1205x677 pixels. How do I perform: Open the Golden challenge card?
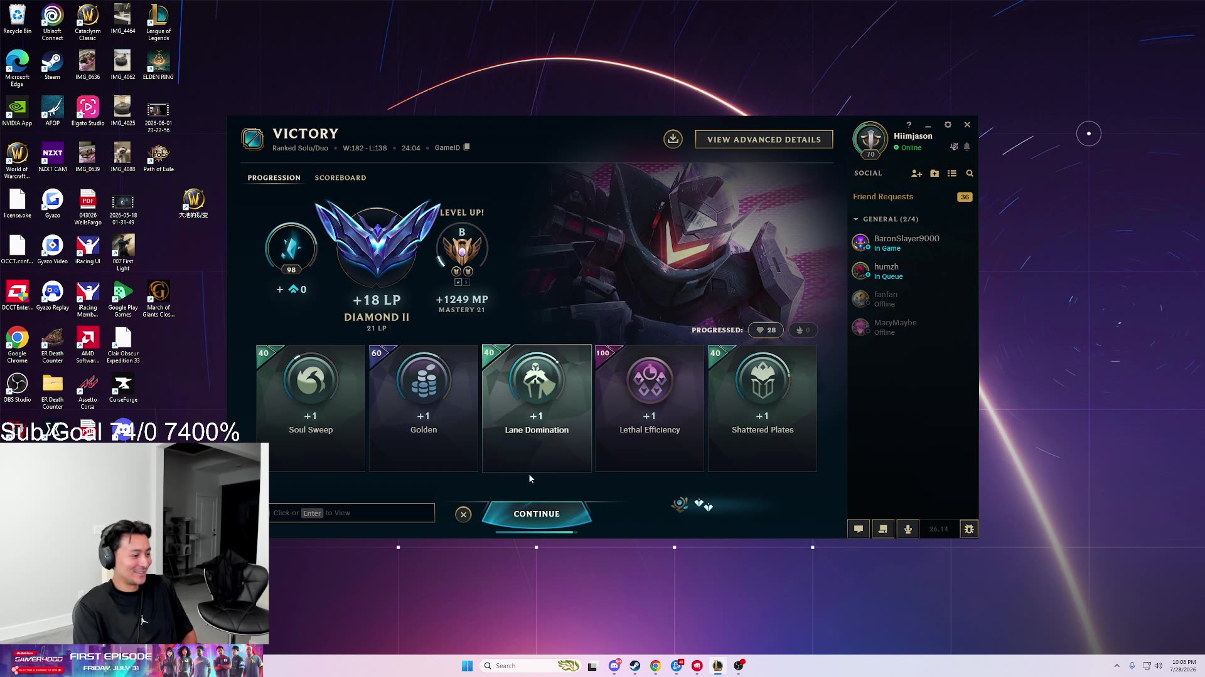point(424,407)
